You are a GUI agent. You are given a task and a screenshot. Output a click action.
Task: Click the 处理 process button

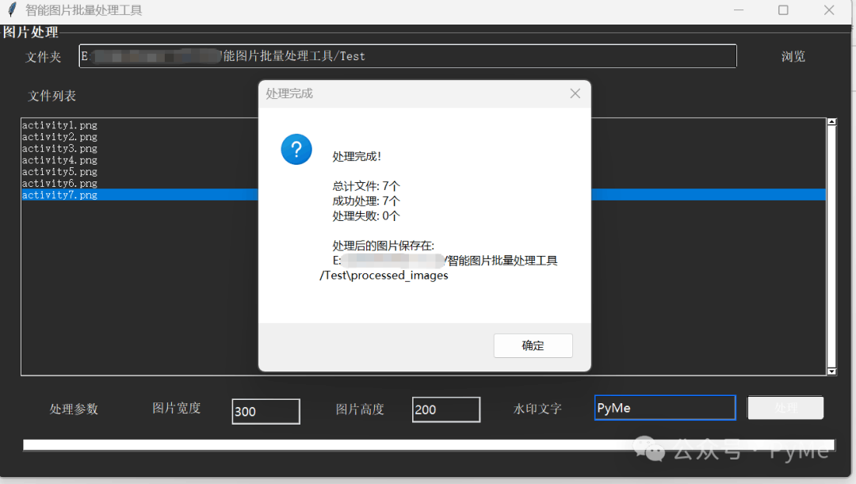pos(785,408)
